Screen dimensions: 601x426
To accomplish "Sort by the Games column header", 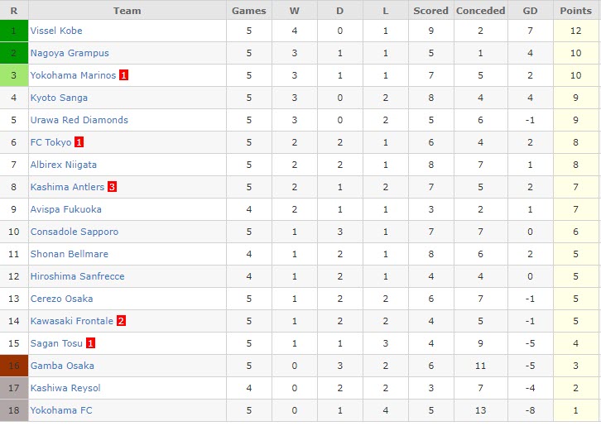I will 249,11.
